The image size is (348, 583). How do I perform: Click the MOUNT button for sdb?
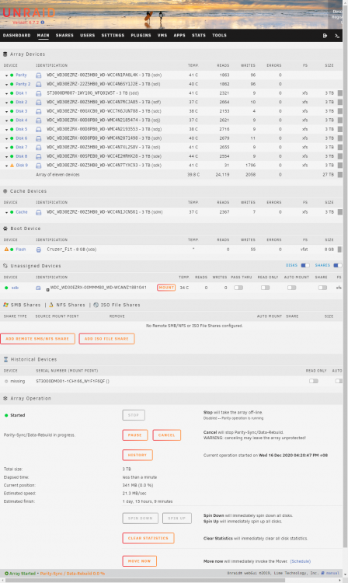pyautogui.click(x=166, y=288)
